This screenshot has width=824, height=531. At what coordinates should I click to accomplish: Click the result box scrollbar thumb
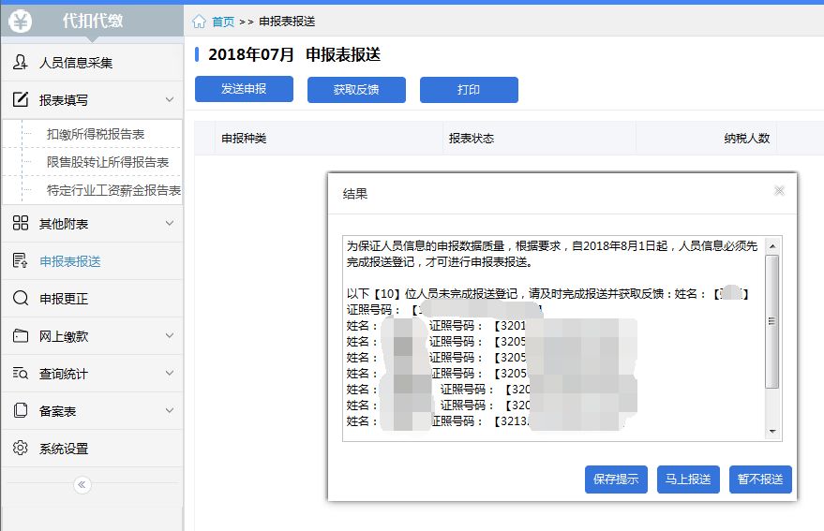772,321
